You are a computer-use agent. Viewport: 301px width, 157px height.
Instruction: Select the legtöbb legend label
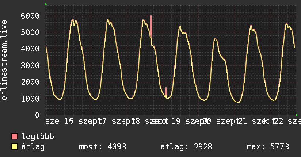click(x=38, y=137)
